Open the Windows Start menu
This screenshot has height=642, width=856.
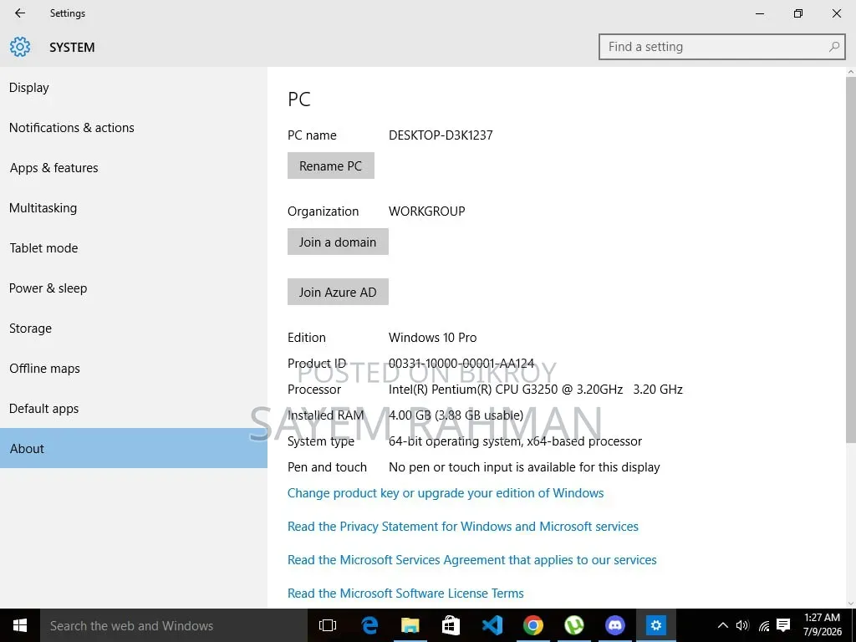coord(20,625)
